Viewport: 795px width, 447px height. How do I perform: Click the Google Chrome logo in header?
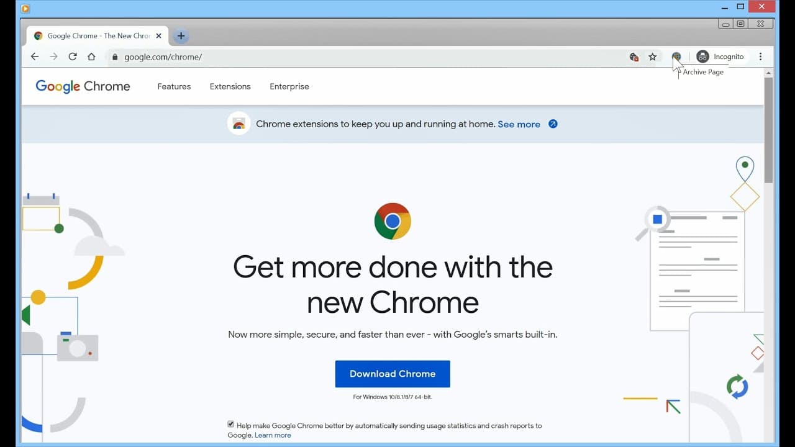(83, 86)
